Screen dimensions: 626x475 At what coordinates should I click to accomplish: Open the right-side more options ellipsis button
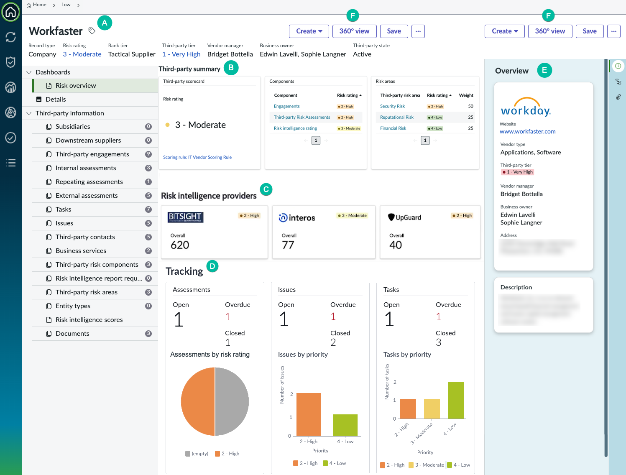tap(614, 31)
